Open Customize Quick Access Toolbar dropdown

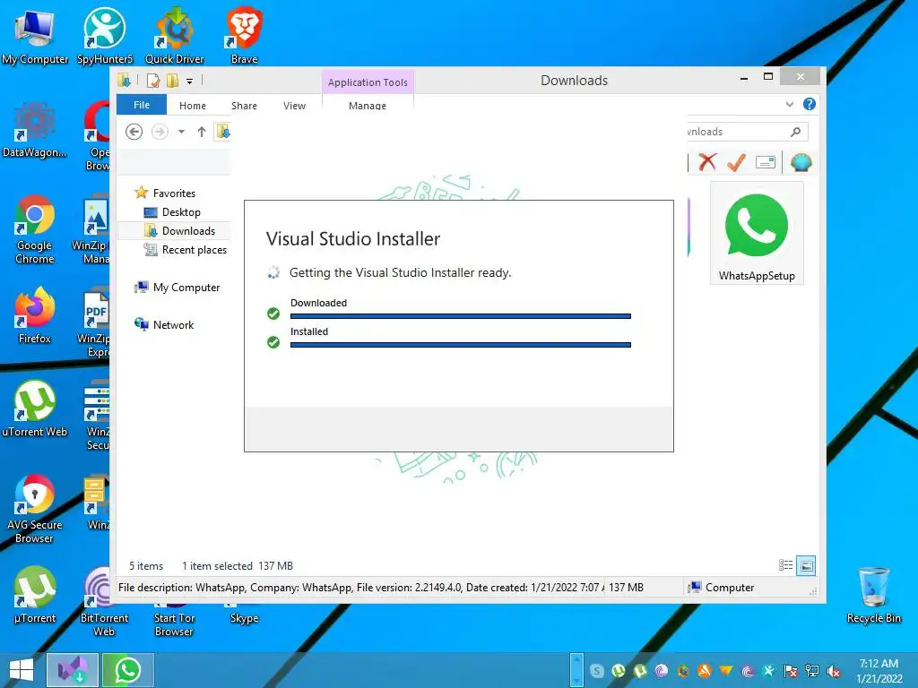[190, 82]
